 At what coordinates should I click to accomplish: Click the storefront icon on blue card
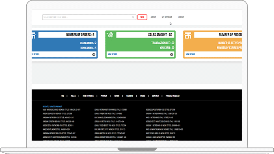pyautogui.click(x=33, y=35)
